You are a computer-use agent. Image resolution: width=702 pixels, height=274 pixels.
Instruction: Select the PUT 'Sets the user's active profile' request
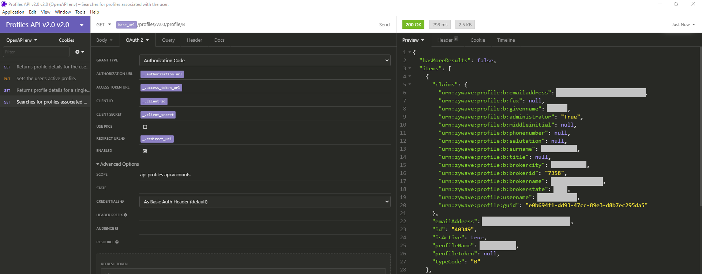pyautogui.click(x=45, y=79)
